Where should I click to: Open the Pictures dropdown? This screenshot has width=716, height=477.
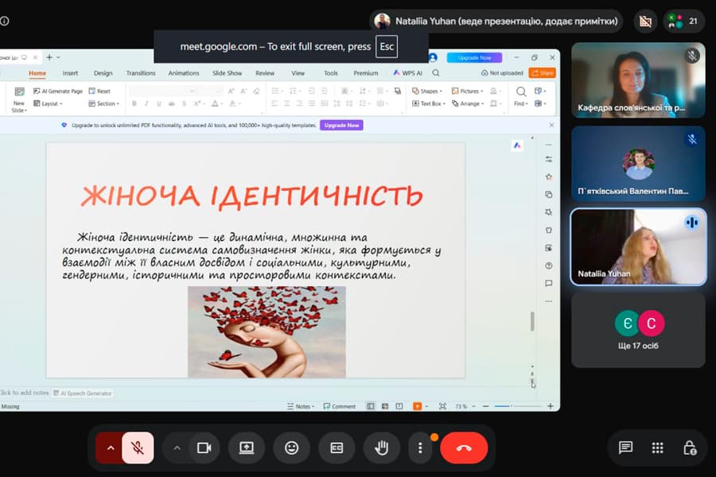pos(467,91)
